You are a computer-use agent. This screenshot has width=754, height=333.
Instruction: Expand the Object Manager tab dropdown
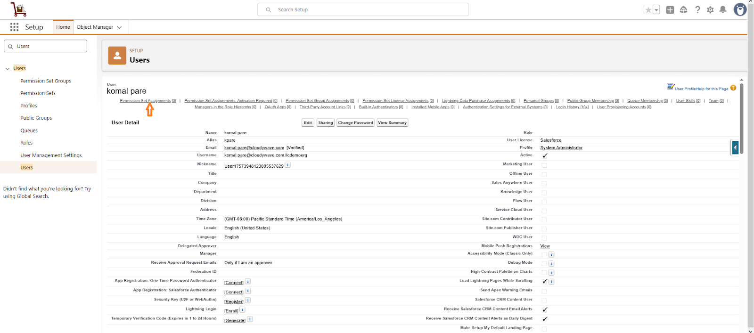[x=119, y=27]
